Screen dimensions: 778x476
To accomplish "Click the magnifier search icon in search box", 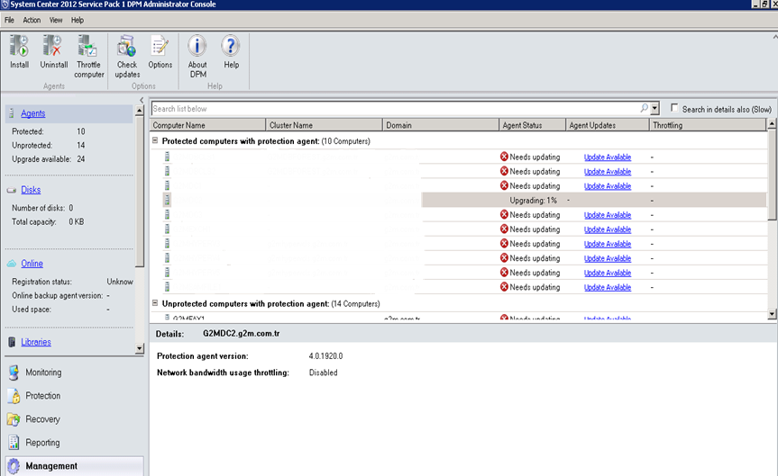I will pyautogui.click(x=644, y=108).
